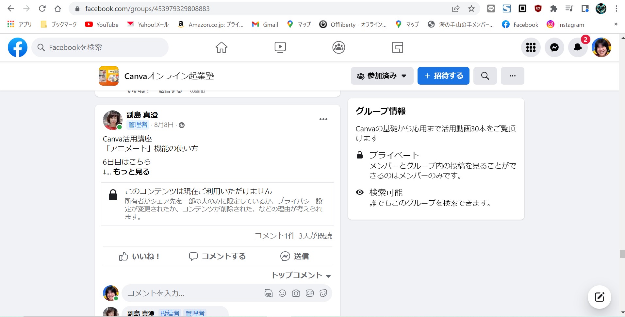
Task: Click the browser address bar URL
Action: click(x=147, y=9)
